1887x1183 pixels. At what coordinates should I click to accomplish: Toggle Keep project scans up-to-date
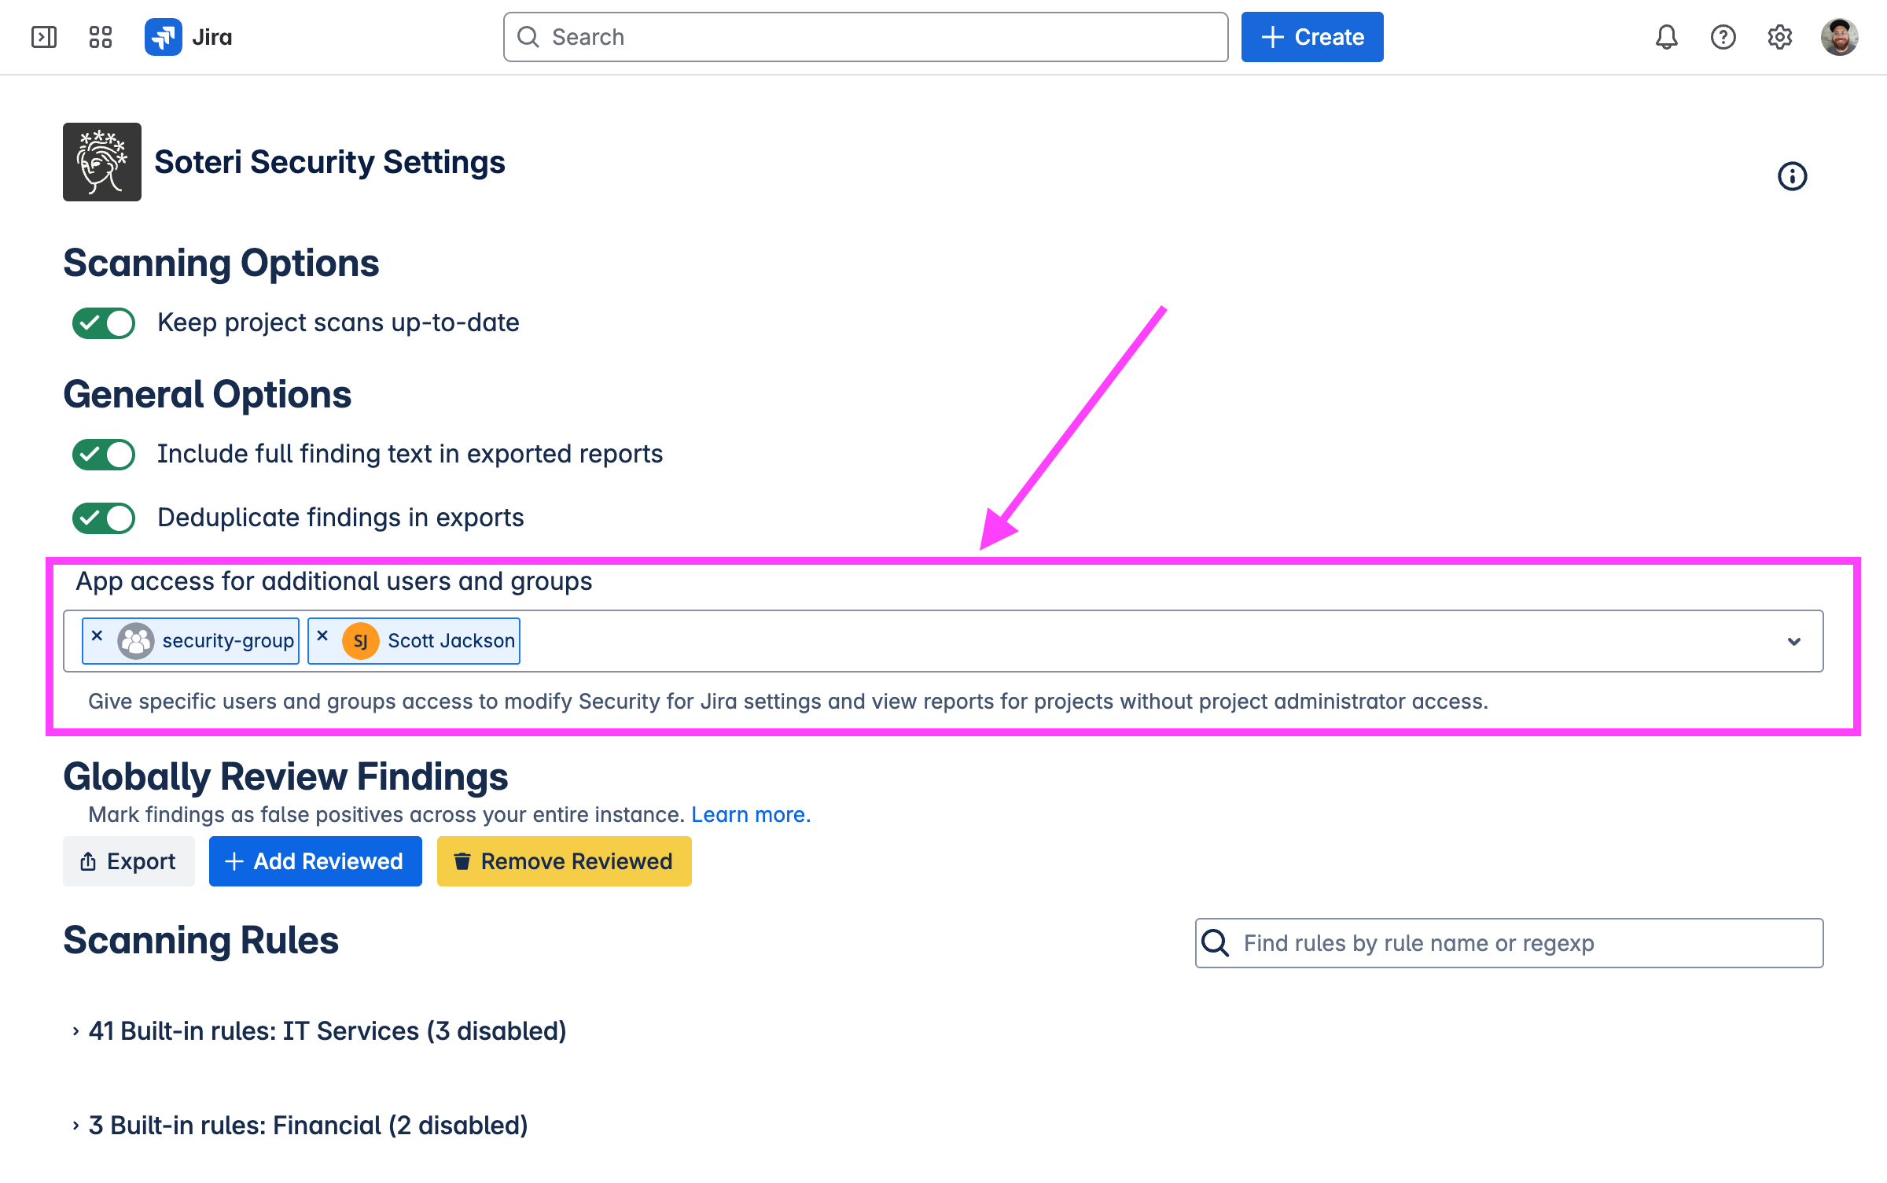[x=104, y=323]
